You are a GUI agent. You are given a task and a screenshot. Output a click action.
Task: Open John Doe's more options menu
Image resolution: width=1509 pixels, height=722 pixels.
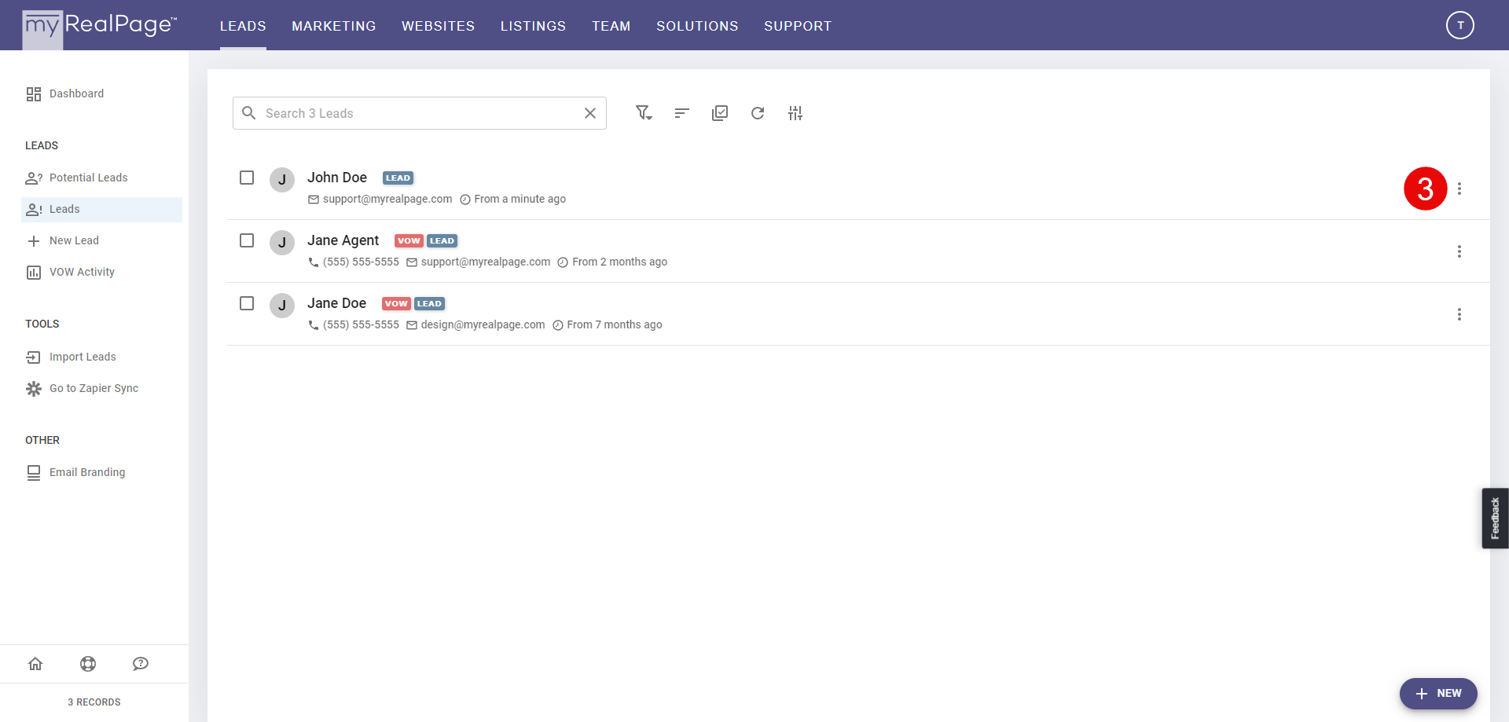coord(1459,189)
